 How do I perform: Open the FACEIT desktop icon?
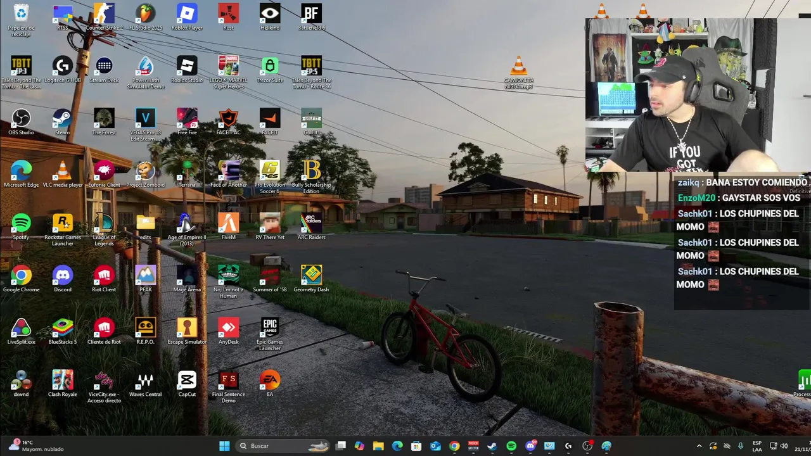pos(270,123)
